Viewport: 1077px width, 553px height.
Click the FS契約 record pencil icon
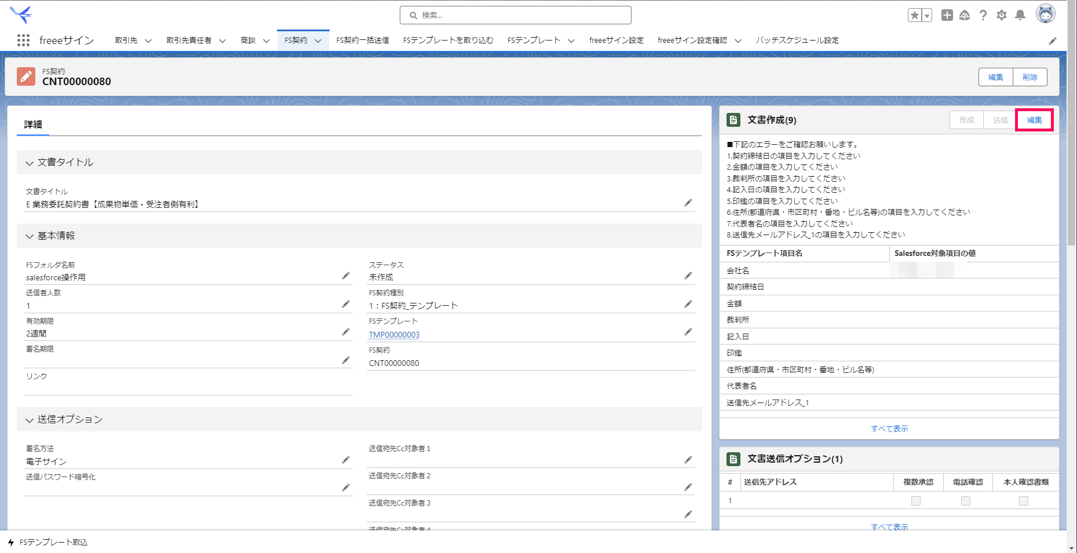[26, 76]
